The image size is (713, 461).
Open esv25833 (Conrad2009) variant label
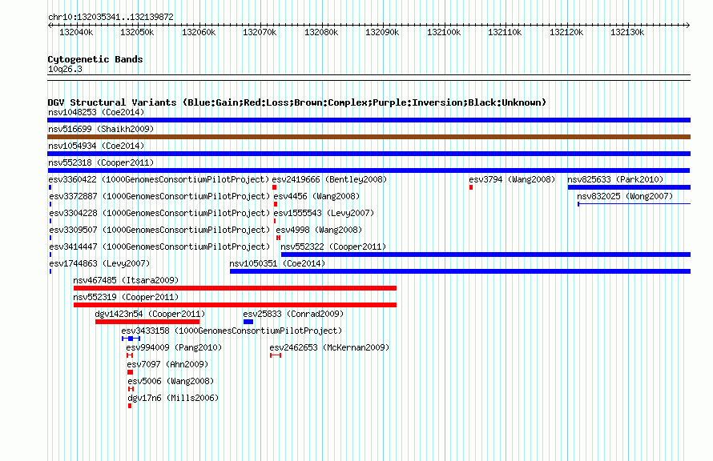click(293, 314)
